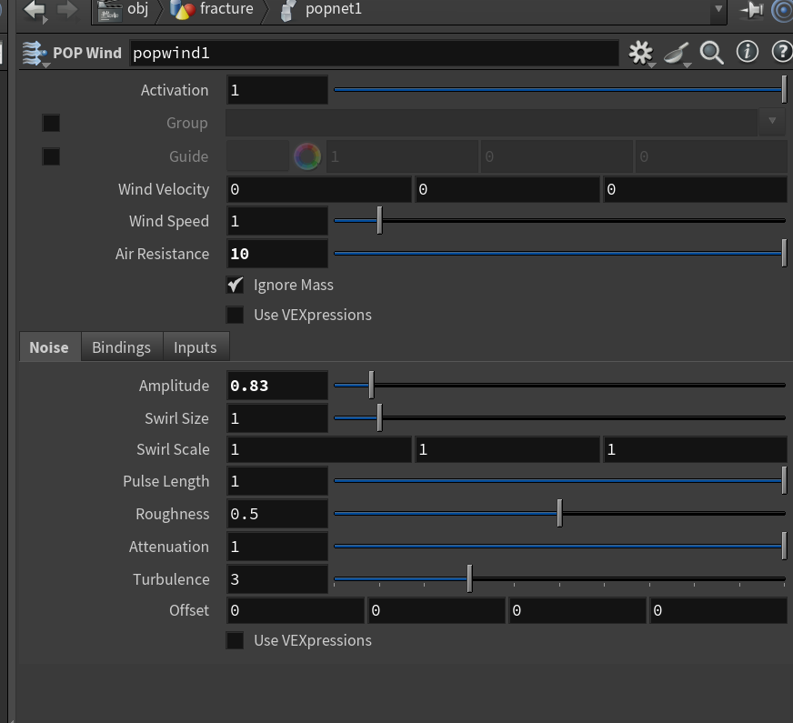Pin the parameter pane
Viewport: 793px width, 723px height.
pos(751,10)
